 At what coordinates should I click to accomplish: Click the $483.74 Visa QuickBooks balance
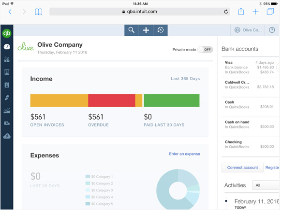click(x=267, y=72)
